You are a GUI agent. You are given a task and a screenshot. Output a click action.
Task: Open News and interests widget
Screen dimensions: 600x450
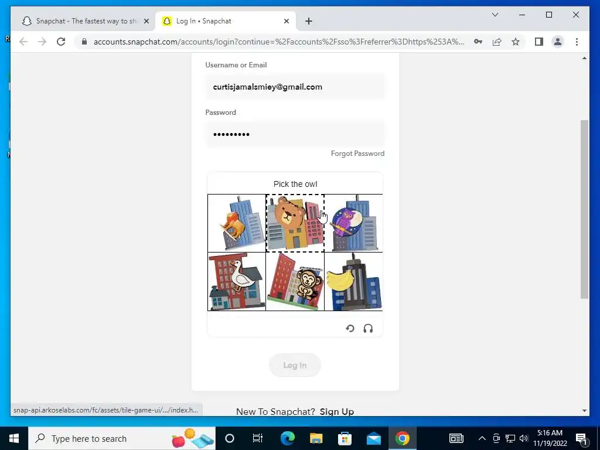coord(456,438)
